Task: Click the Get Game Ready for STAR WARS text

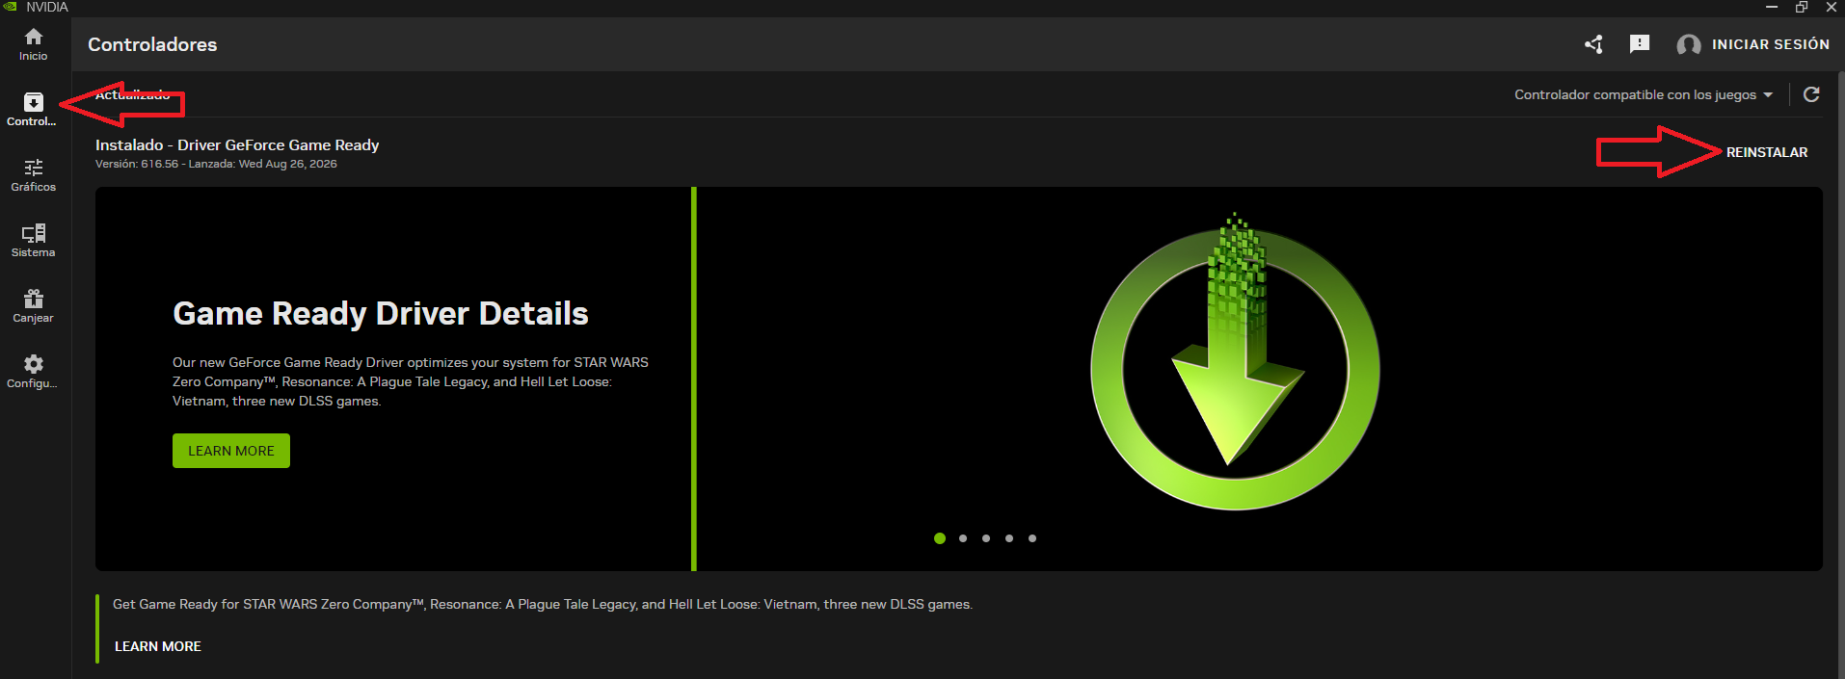Action: tap(543, 604)
